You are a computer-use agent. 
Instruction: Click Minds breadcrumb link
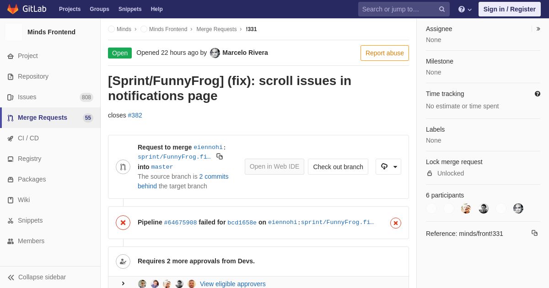point(124,29)
